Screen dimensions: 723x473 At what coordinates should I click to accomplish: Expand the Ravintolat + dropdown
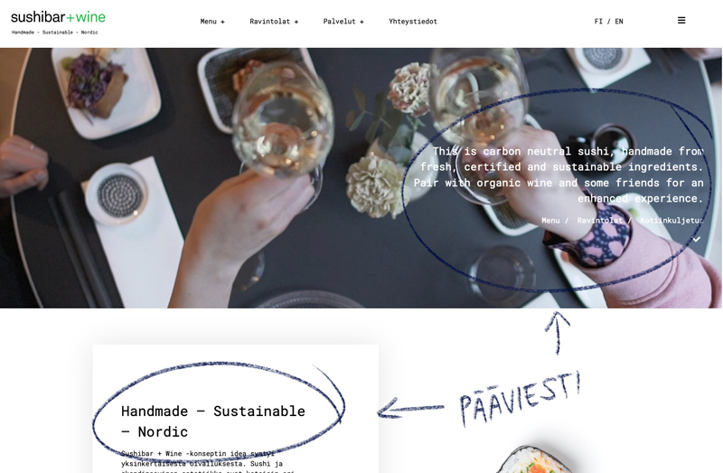coord(274,21)
